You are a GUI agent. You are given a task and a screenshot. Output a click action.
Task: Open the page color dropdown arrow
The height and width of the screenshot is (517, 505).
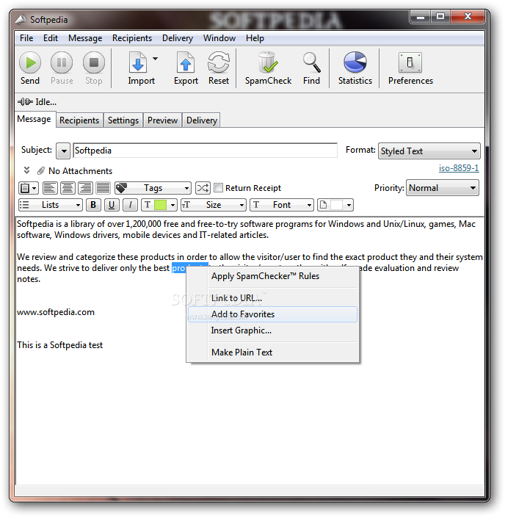click(349, 206)
